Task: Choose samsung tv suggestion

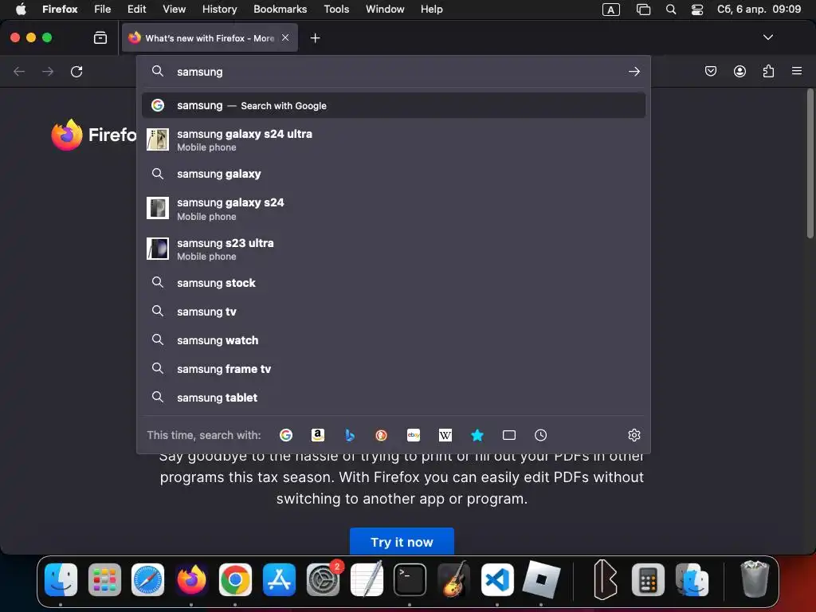Action: (394, 312)
